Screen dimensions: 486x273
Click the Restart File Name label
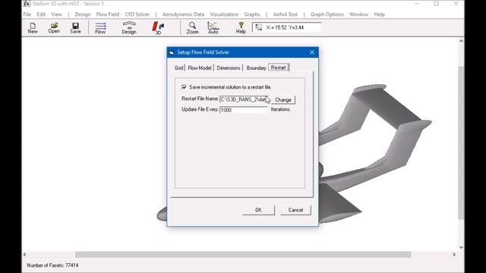200,99
